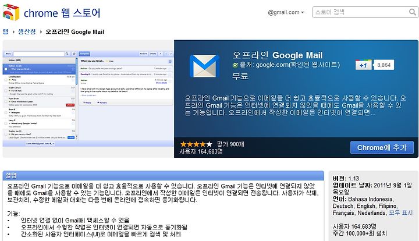Click the Chrome에 추가 install button
Viewport: 419px width, 241px height.
382,147
